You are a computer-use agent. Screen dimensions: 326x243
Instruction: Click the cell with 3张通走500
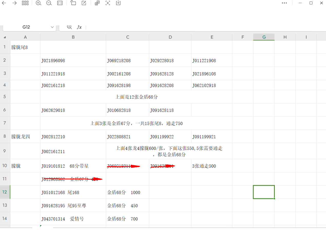point(211,166)
